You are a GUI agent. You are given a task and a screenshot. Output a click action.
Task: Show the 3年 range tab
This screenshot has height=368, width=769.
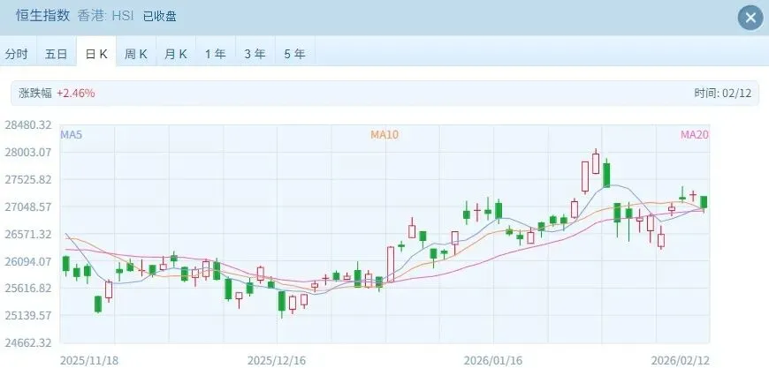click(255, 54)
